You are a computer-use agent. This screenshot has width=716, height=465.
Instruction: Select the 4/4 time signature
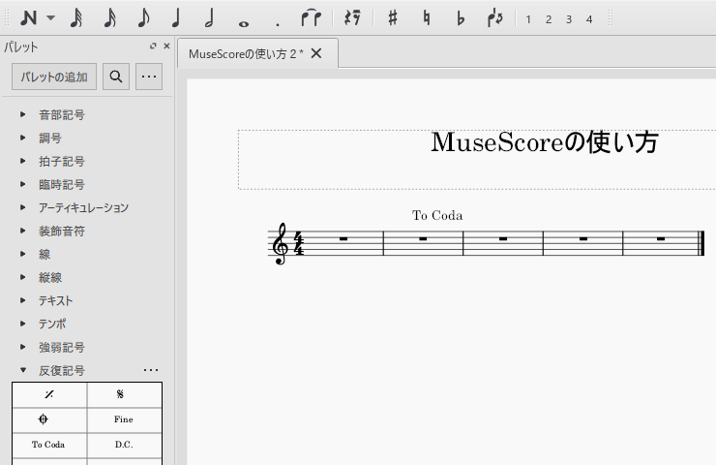pos(299,243)
